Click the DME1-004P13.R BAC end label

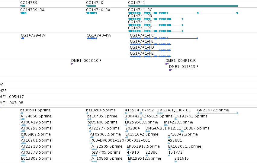(181, 61)
